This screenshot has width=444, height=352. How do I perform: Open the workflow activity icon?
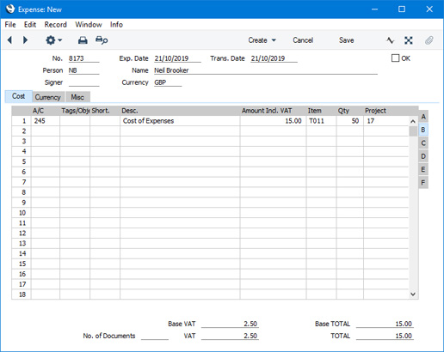[390, 40]
